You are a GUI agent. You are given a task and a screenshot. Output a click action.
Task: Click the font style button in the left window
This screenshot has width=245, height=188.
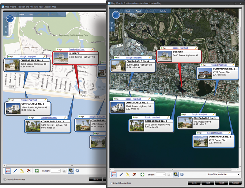pyautogui.click(x=64, y=171)
